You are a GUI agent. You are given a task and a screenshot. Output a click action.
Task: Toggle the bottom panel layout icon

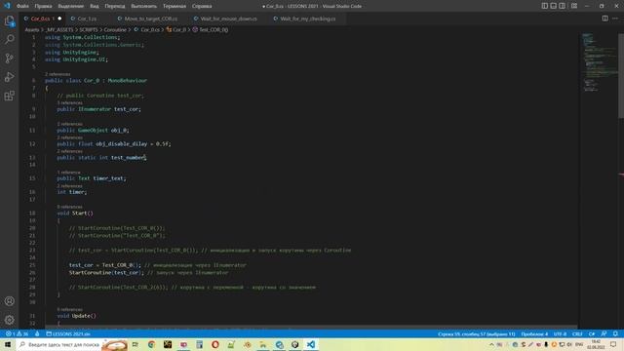point(553,6)
